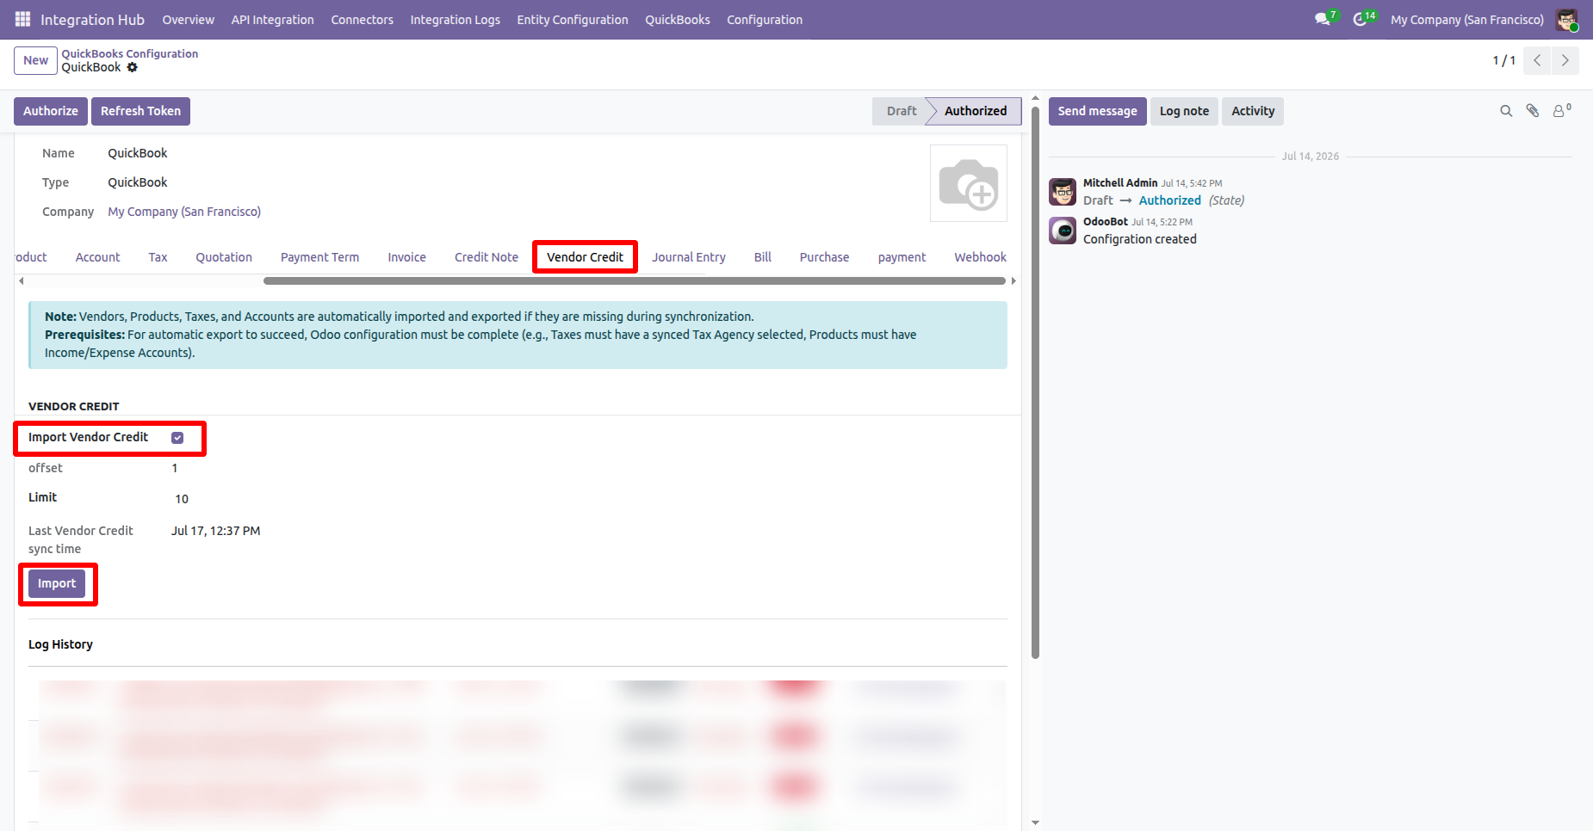Click the Refresh Token button
Image resolution: width=1593 pixels, height=831 pixels.
pyautogui.click(x=140, y=111)
